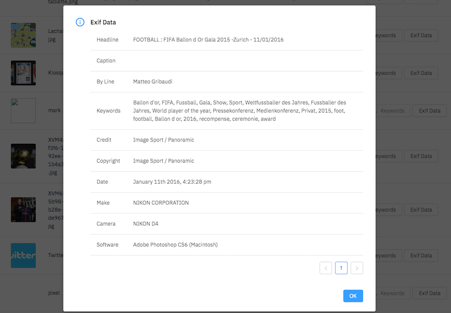
Task: Go to previous page of Exif data
Action: point(325,268)
